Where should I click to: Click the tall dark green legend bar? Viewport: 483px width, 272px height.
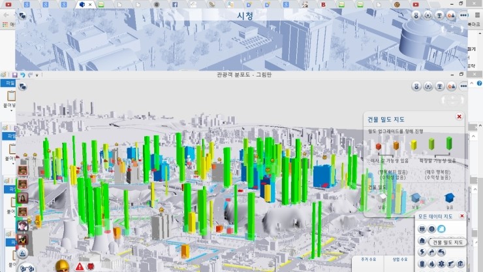(x=449, y=143)
